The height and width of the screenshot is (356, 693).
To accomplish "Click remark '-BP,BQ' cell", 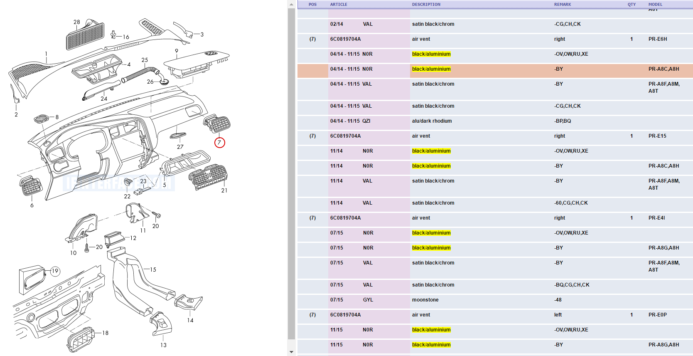I will [x=563, y=121].
